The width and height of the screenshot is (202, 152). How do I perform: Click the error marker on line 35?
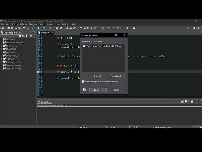(x=38, y=72)
